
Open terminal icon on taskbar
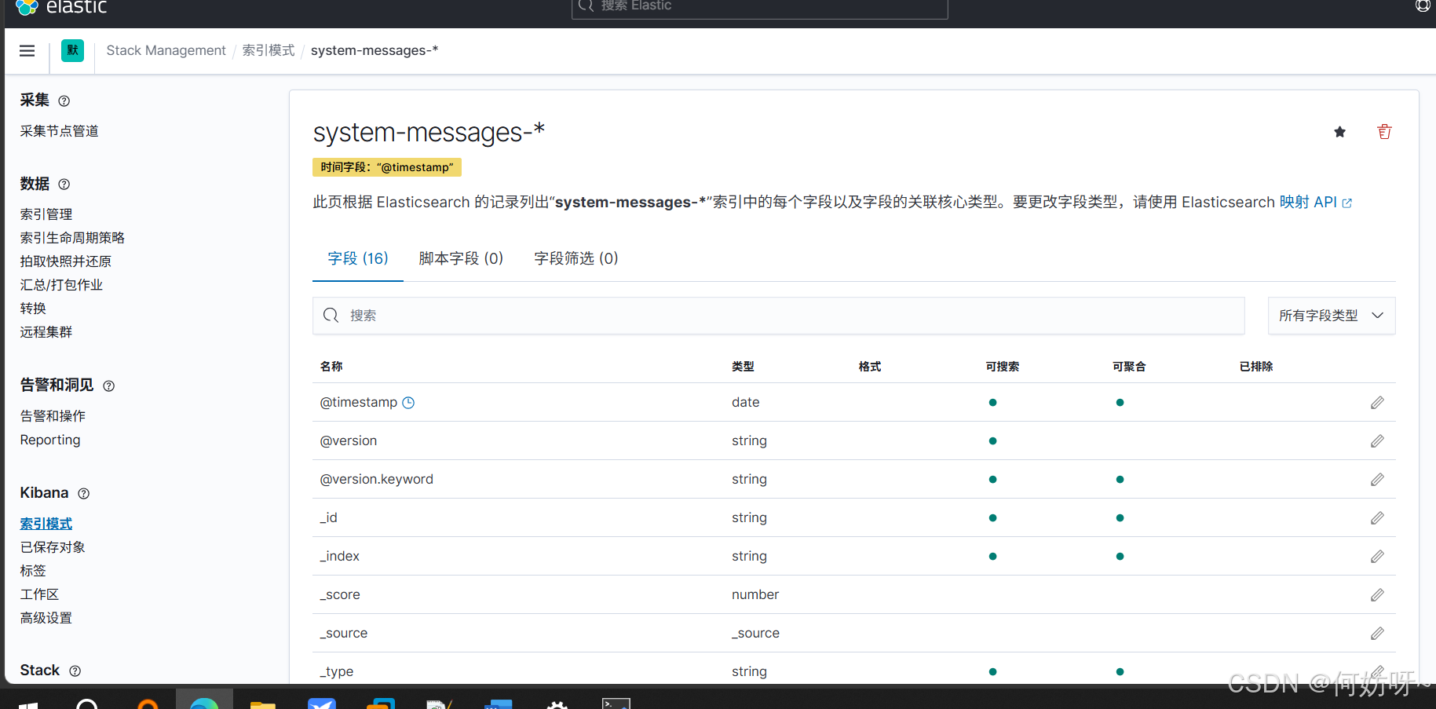click(616, 704)
